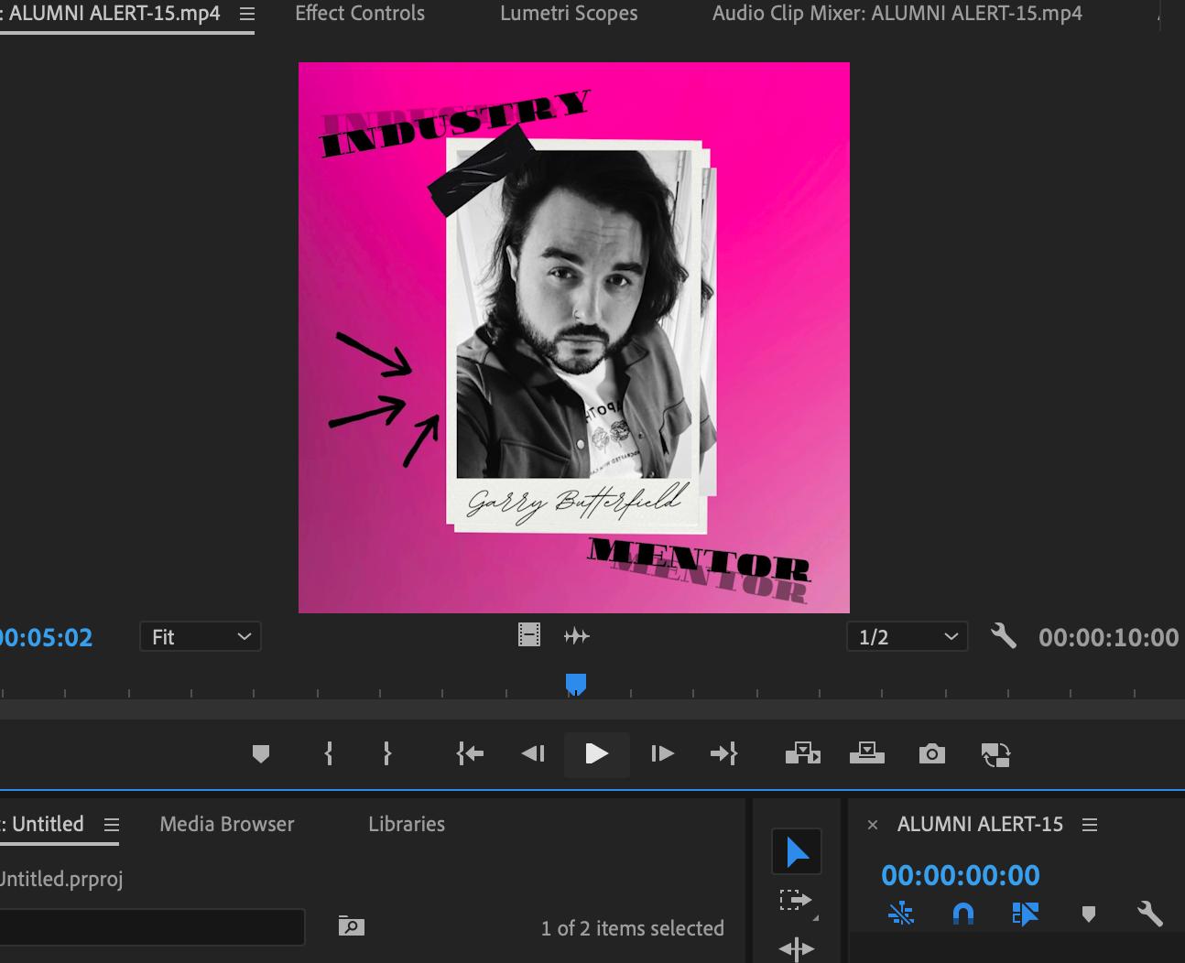Go to Out point
The image size is (1185, 963).
pos(723,754)
